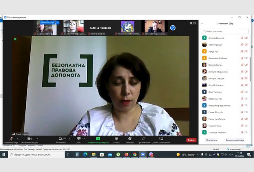Screen dimensions: 254x172
Task: Open the Реакции reactions menu
Action: pyautogui.click(x=129, y=140)
